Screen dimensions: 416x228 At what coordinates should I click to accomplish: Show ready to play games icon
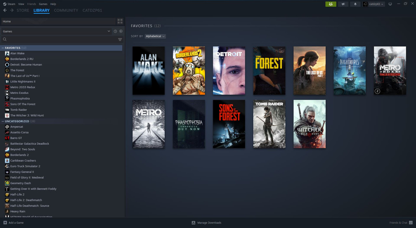tap(121, 31)
